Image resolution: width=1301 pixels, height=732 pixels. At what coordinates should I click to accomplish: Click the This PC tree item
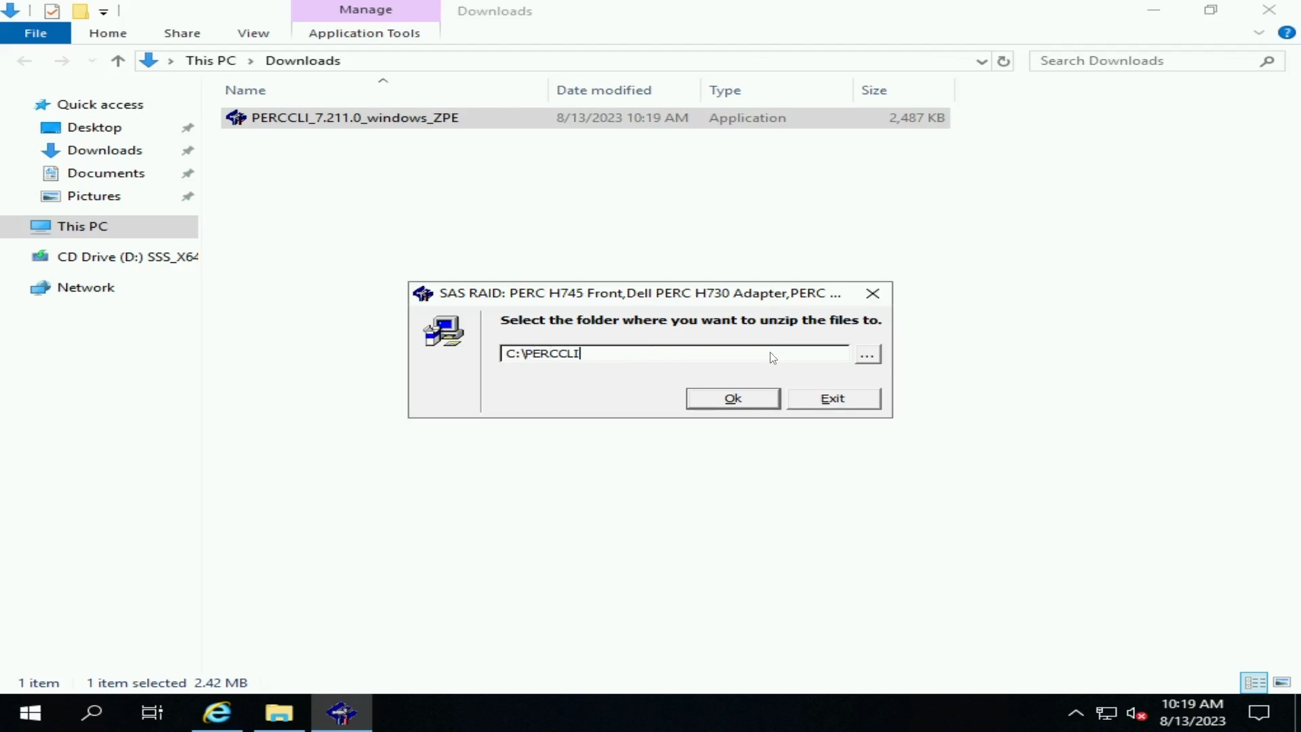[x=82, y=225]
